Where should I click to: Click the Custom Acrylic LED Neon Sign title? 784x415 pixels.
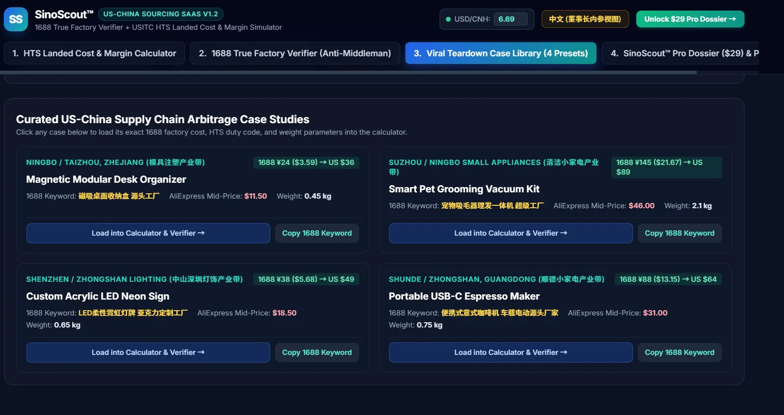(x=98, y=296)
